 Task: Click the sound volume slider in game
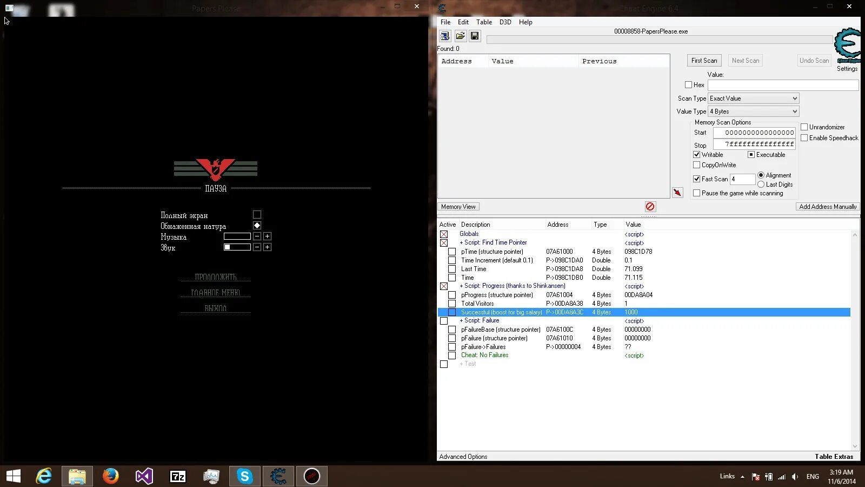pyautogui.click(x=237, y=247)
